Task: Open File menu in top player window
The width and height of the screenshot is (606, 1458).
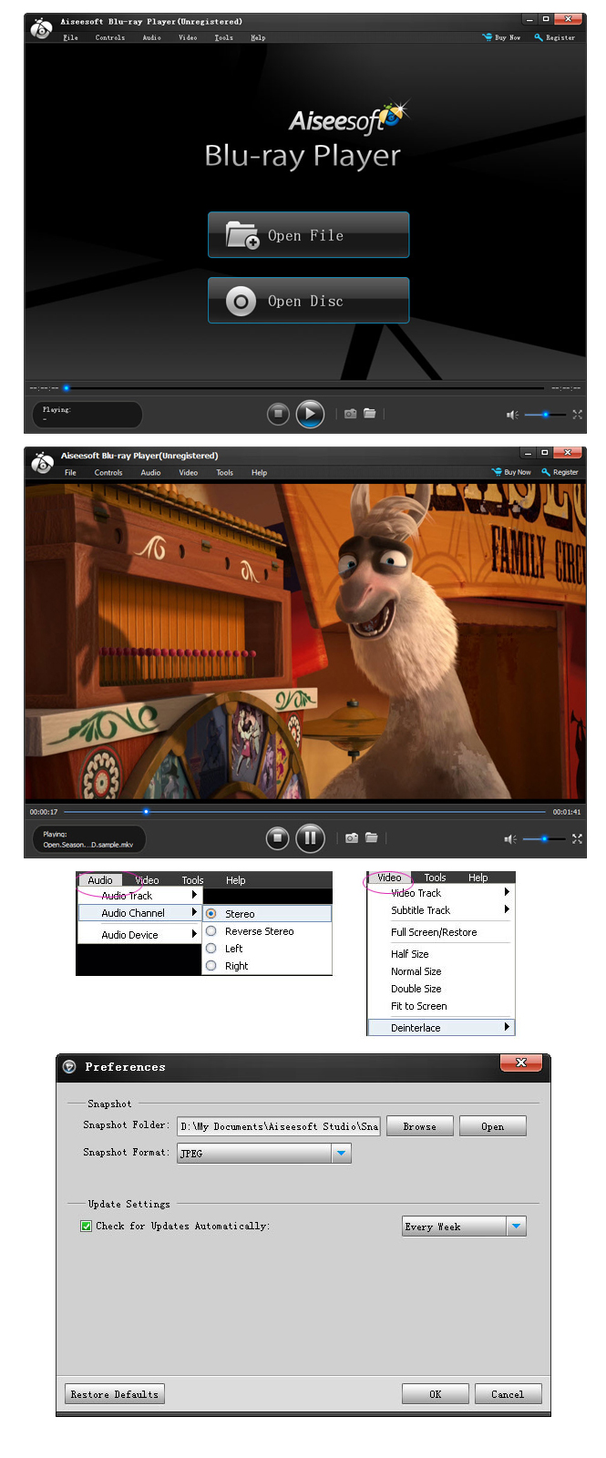Action: [70, 37]
